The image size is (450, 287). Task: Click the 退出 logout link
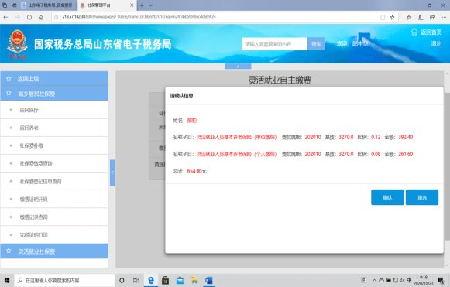pyautogui.click(x=436, y=44)
